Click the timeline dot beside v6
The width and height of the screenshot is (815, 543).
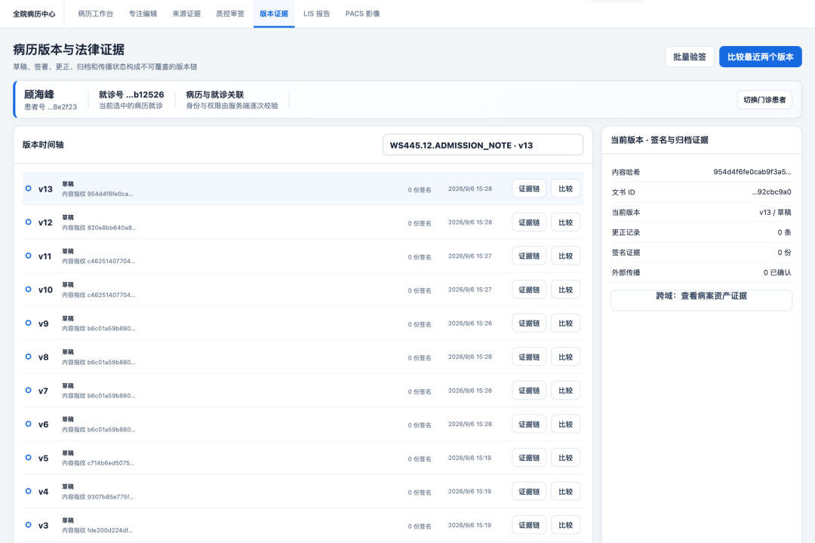(x=29, y=424)
